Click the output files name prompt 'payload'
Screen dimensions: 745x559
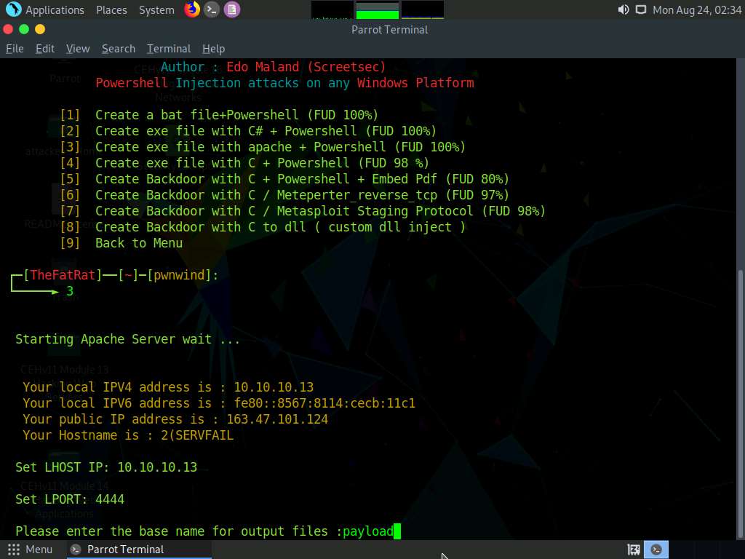click(368, 531)
